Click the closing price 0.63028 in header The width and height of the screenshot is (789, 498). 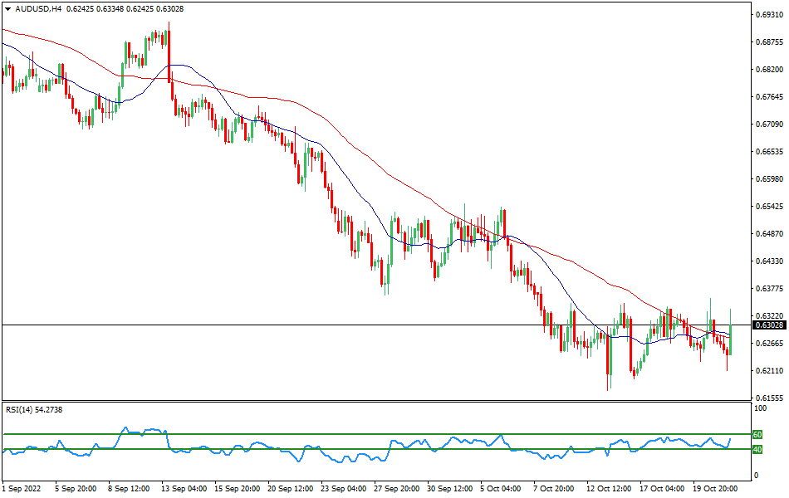coord(170,8)
